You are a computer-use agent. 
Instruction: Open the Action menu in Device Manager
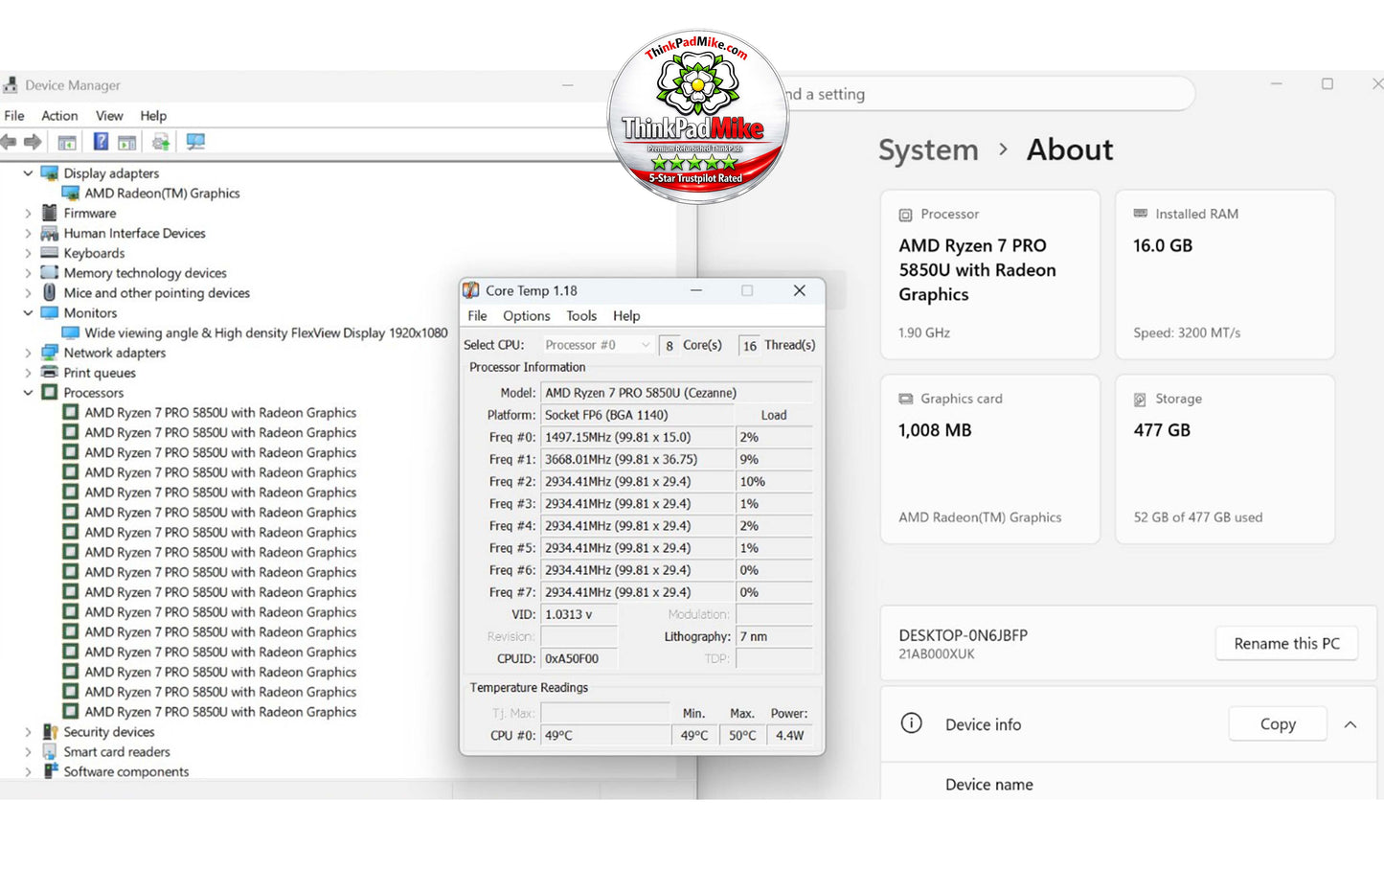tap(59, 116)
